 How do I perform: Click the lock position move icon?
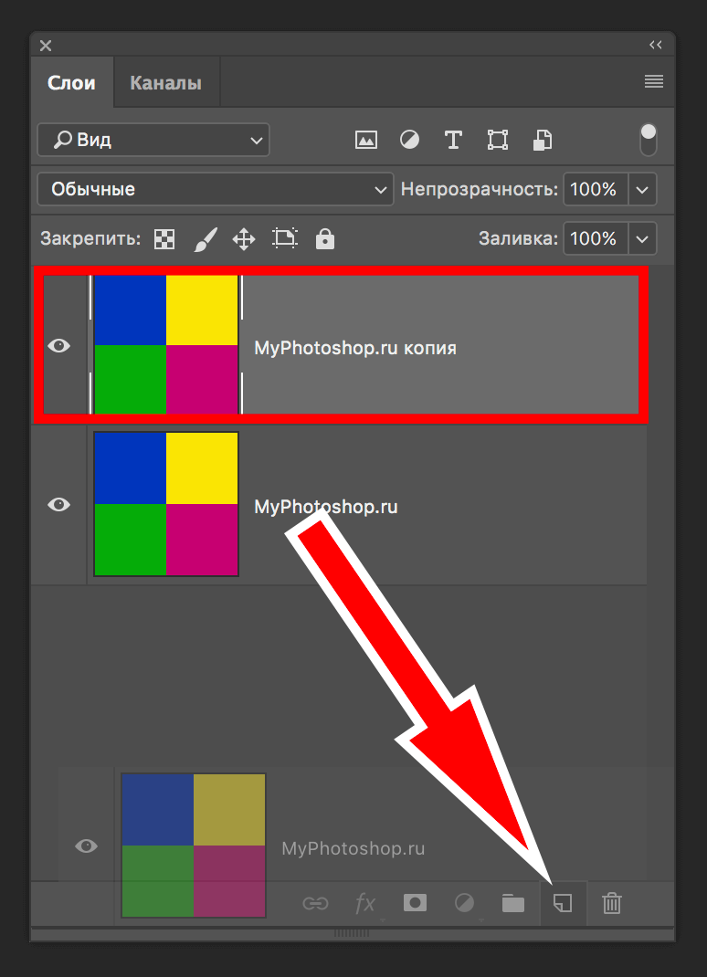244,239
